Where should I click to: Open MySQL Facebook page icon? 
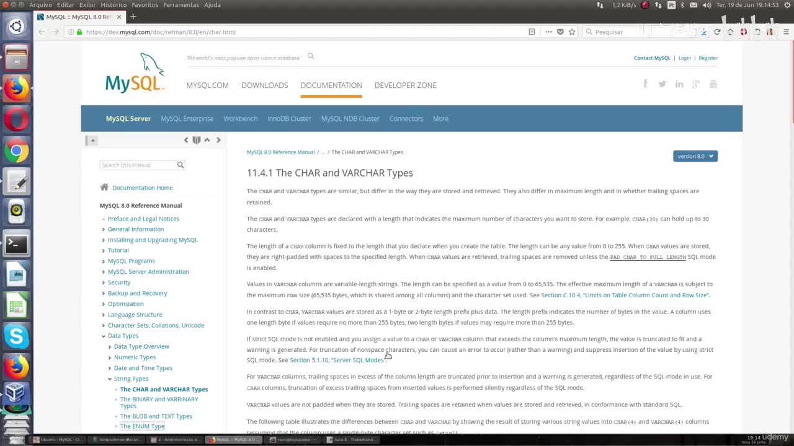tap(645, 84)
